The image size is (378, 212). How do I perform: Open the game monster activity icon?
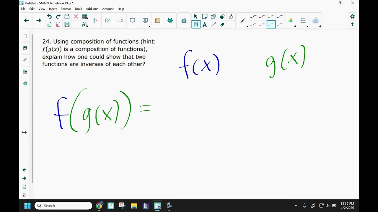tap(170, 20)
